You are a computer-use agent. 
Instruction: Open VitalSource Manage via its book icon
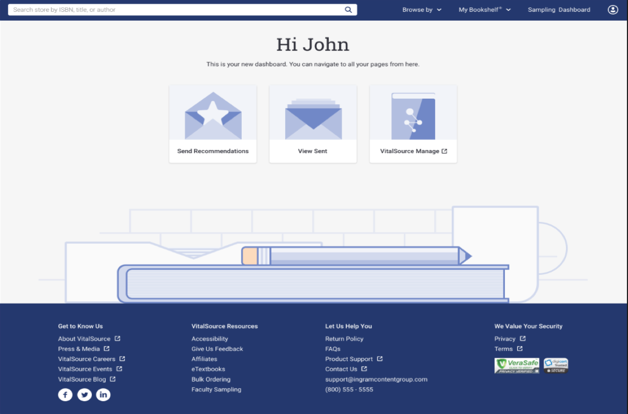pyautogui.click(x=413, y=117)
